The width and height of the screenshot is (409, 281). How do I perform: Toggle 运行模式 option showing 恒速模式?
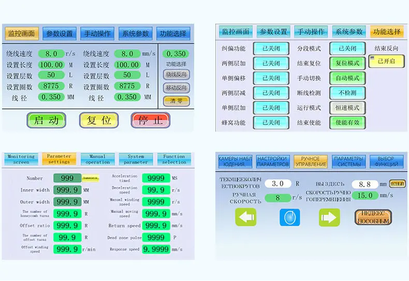pos(347,108)
